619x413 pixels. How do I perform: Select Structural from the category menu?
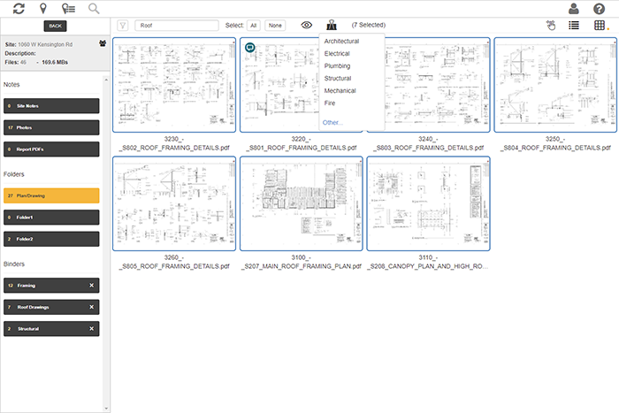338,78
